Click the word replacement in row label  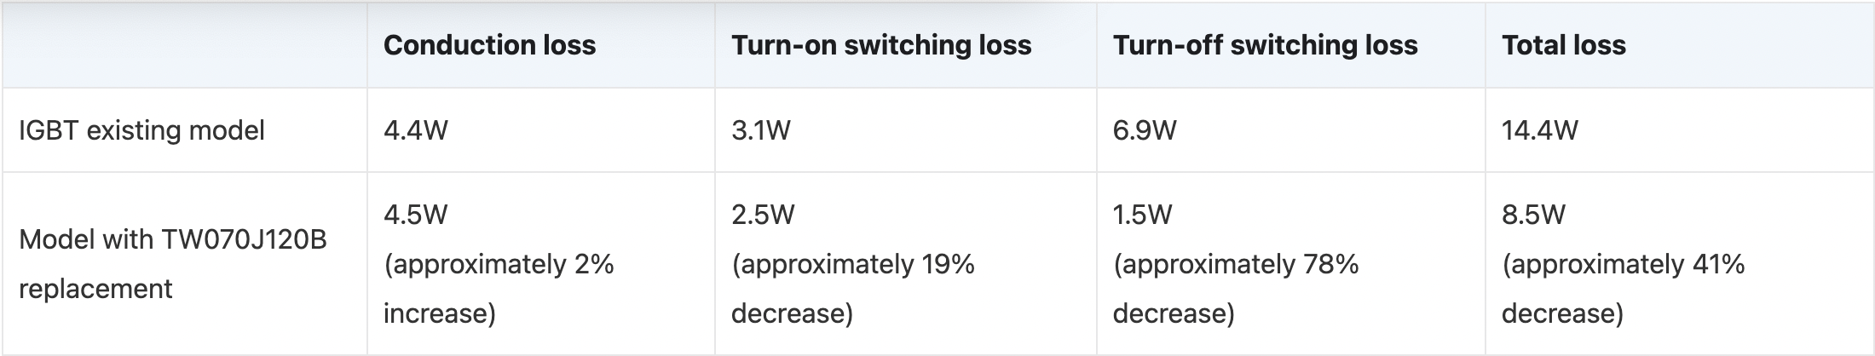(x=95, y=289)
